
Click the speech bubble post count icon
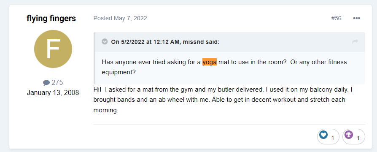[46, 83]
